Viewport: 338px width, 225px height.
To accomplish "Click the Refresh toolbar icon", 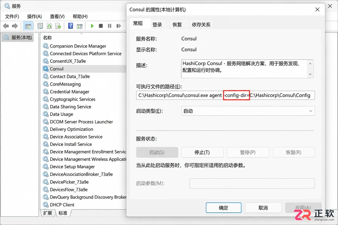I will [49, 26].
